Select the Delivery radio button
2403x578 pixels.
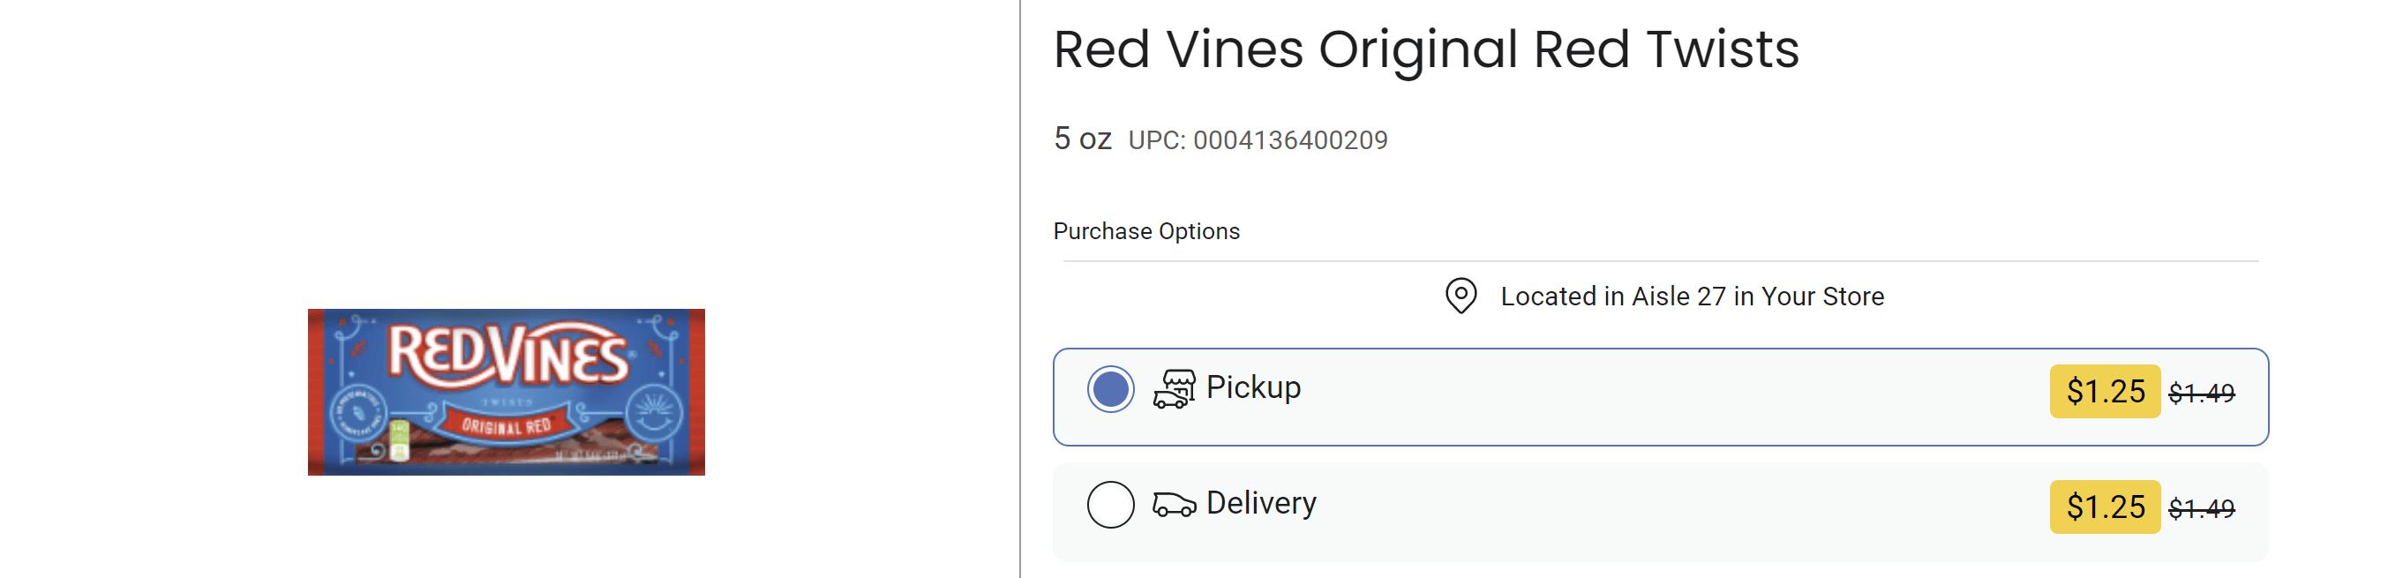1110,505
